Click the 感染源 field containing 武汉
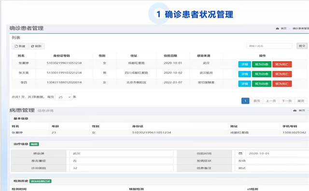 [x=122, y=153]
